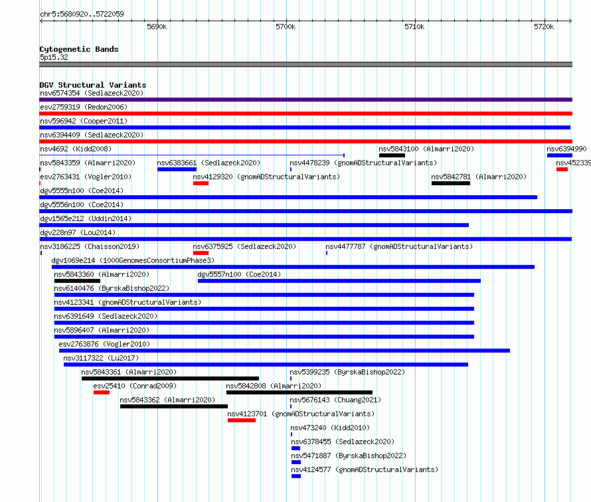Open esv25410 (Conrad2009) red feature

click(102, 392)
